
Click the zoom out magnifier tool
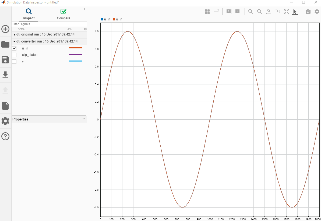point(259,12)
